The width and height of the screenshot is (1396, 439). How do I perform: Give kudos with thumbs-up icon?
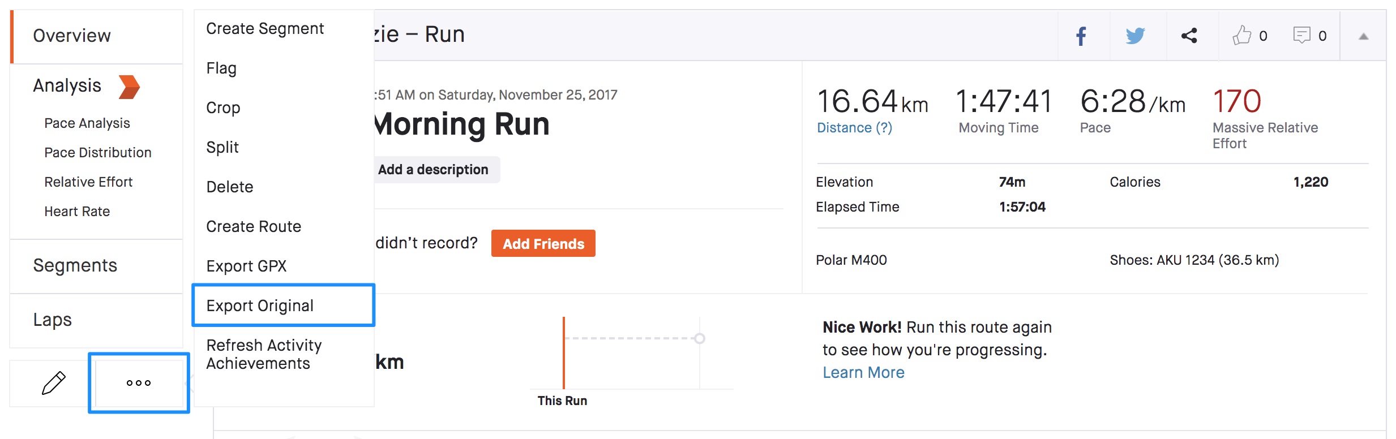point(1241,36)
